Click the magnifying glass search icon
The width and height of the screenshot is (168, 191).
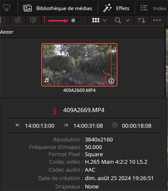118,20
